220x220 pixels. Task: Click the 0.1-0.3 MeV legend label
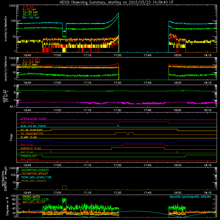pos(31,59)
